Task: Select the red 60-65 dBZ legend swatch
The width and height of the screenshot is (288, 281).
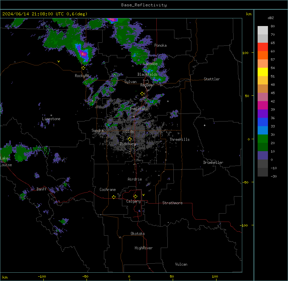Action: tap(263, 47)
